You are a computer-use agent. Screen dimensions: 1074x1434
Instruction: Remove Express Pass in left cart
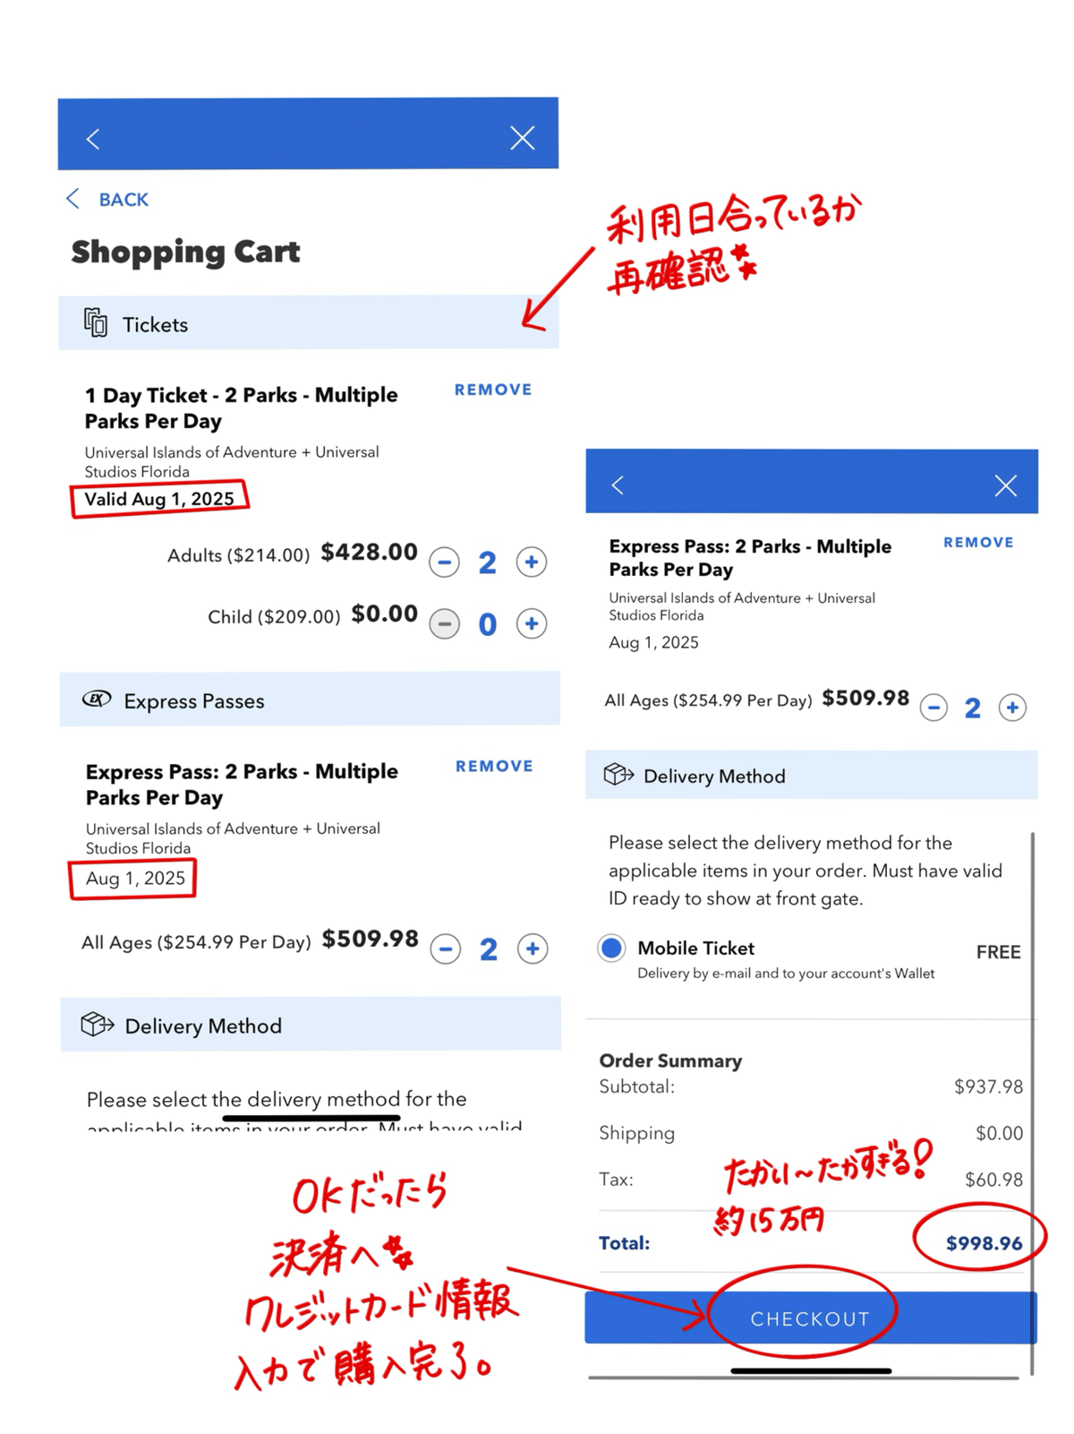point(494,766)
